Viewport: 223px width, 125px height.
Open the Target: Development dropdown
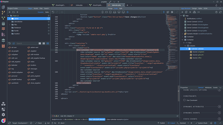pyautogui.click(x=20, y=123)
